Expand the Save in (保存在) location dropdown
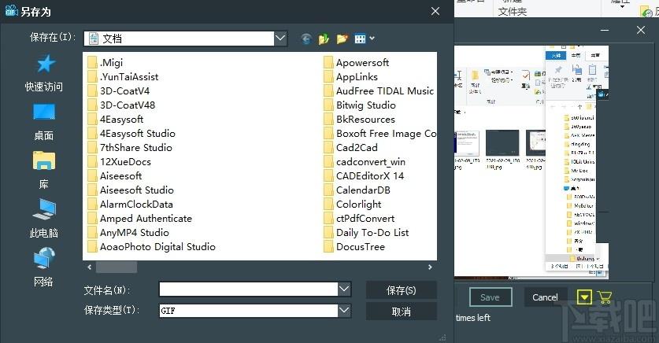This screenshot has height=343, width=659. 280,39
